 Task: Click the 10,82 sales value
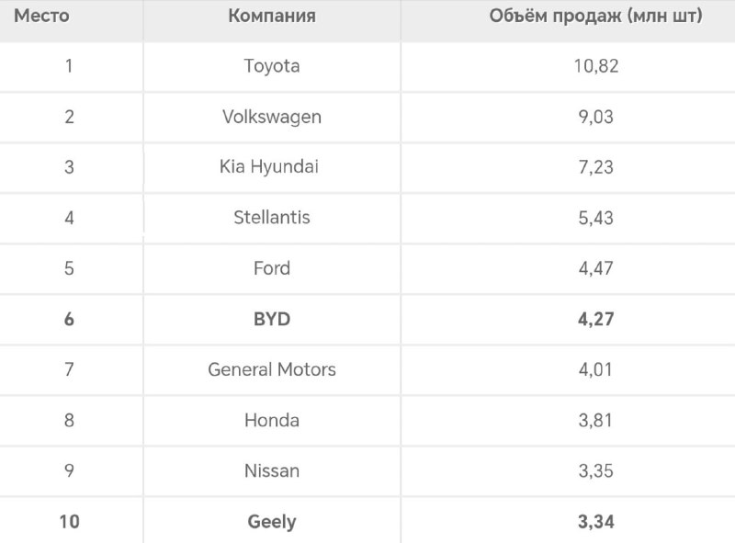click(x=595, y=66)
